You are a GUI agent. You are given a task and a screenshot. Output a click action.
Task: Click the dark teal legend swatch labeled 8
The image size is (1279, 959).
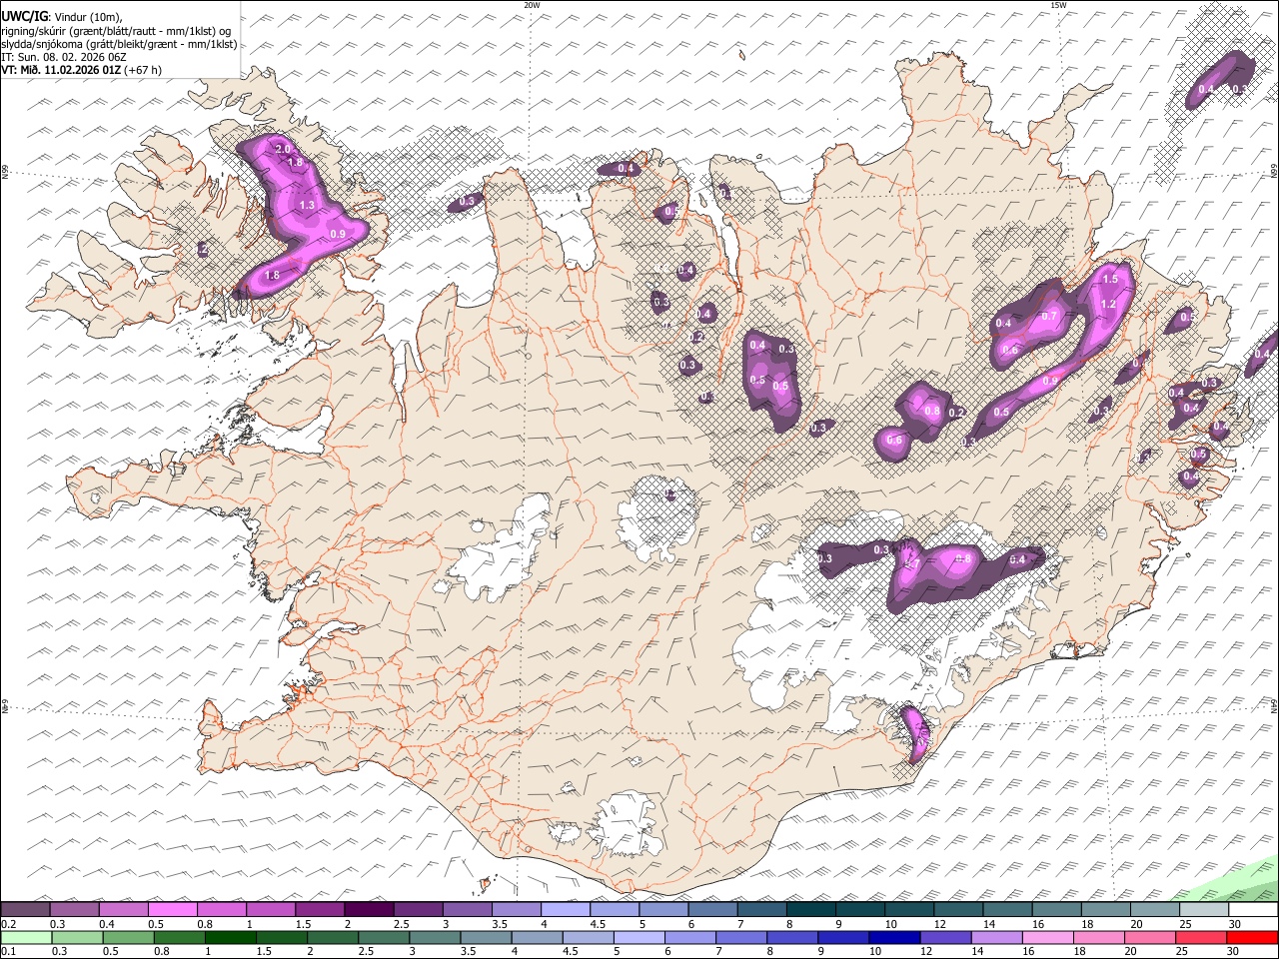tap(811, 909)
